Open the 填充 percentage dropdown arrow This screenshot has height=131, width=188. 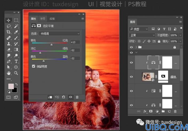coord(181,41)
